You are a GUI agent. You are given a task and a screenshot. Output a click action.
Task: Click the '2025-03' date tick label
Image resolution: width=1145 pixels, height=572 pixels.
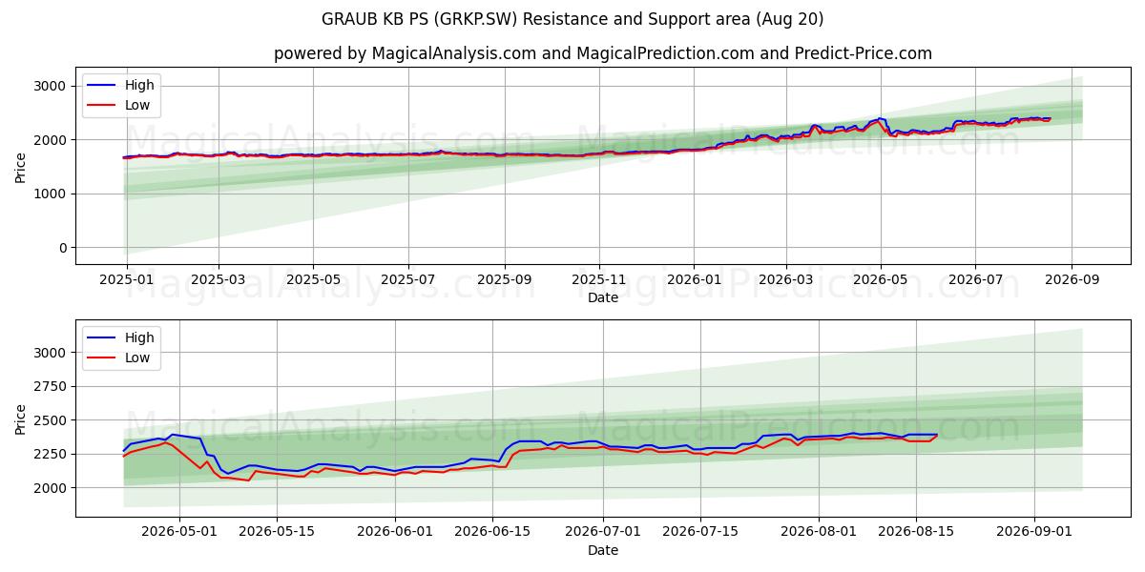point(219,280)
